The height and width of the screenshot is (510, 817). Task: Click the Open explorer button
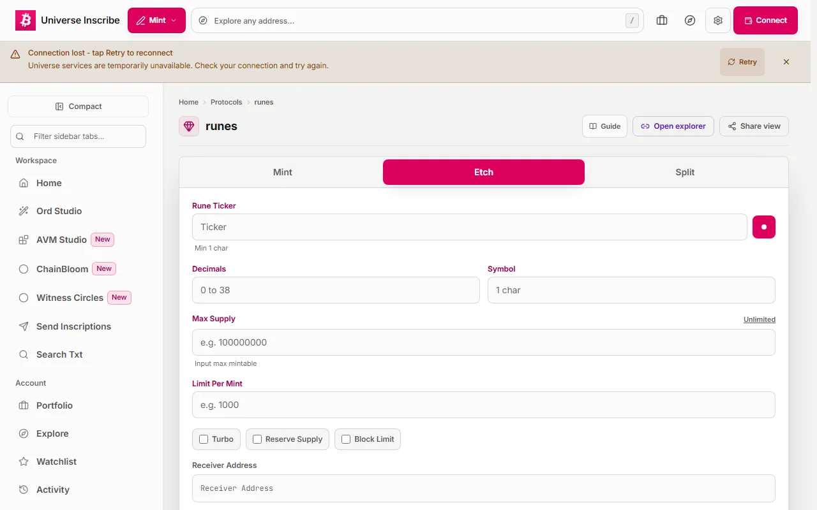tap(673, 126)
